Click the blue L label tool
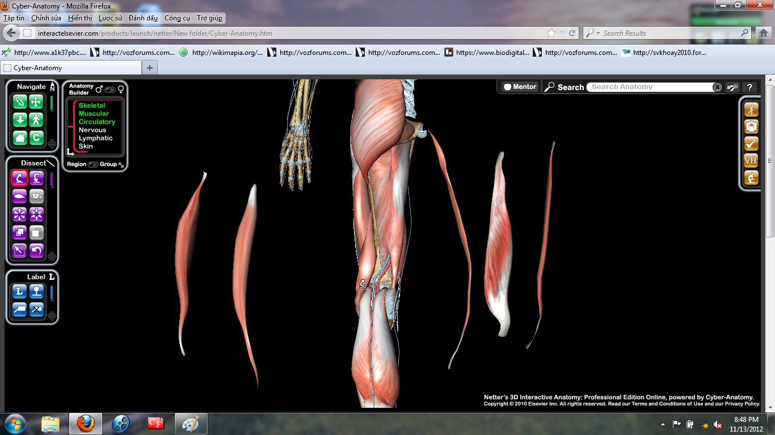 pyautogui.click(x=20, y=292)
